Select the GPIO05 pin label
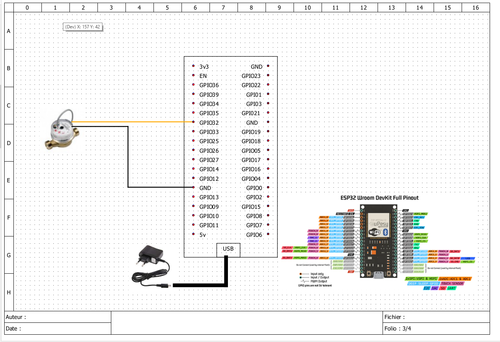The width and height of the screenshot is (500, 342). pos(251,151)
